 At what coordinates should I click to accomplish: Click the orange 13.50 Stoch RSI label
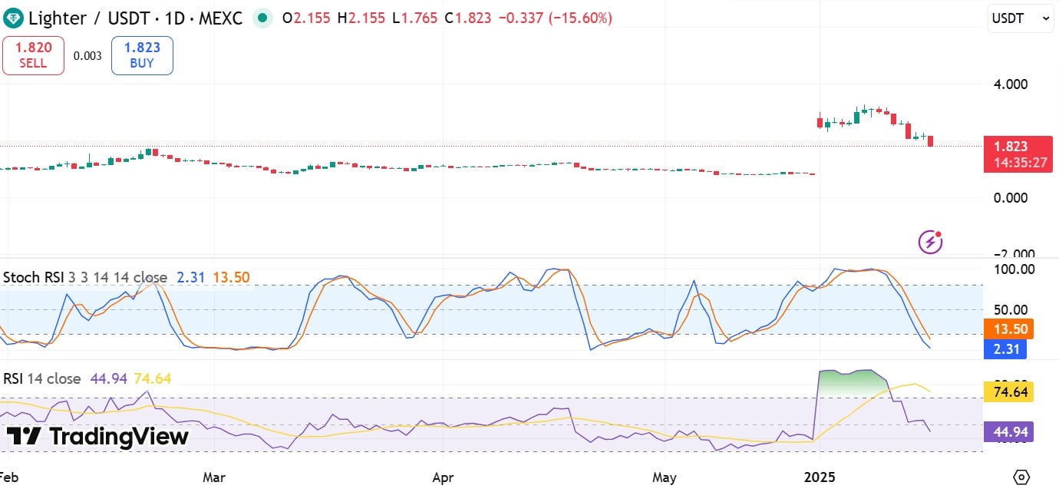coord(1010,329)
